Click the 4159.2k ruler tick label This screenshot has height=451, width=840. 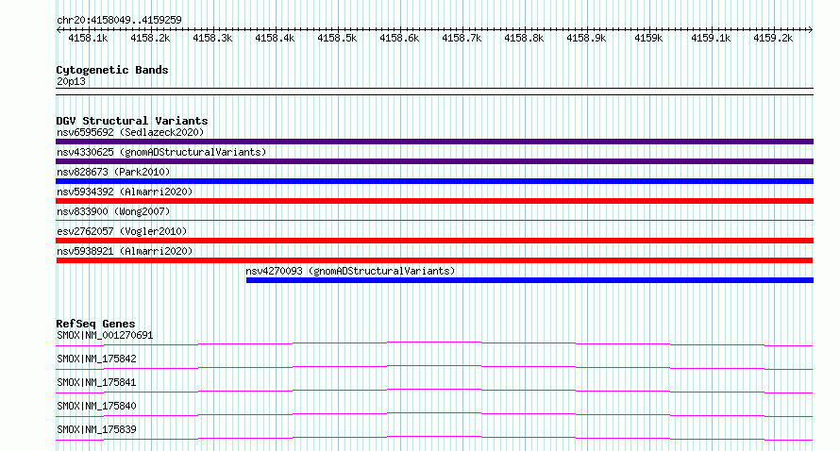pos(773,38)
